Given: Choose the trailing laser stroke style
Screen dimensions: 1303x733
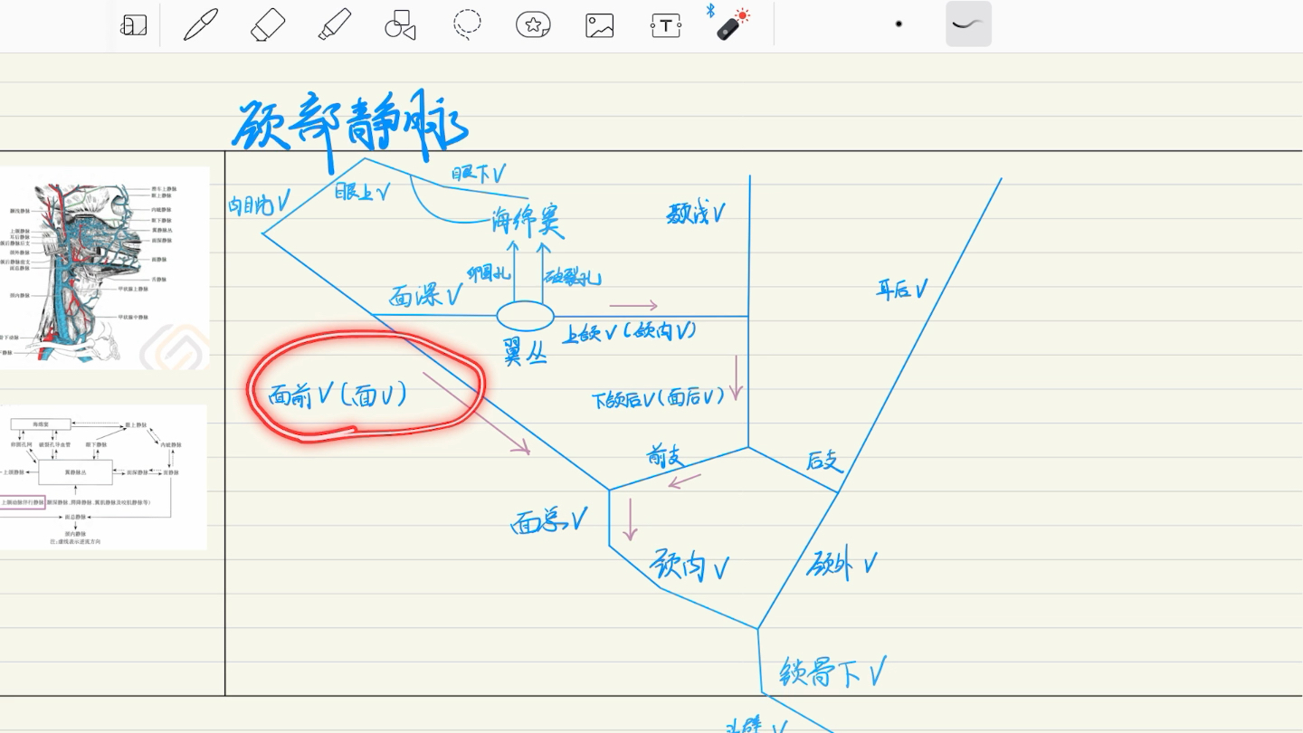Looking at the screenshot, I should pyautogui.click(x=968, y=24).
